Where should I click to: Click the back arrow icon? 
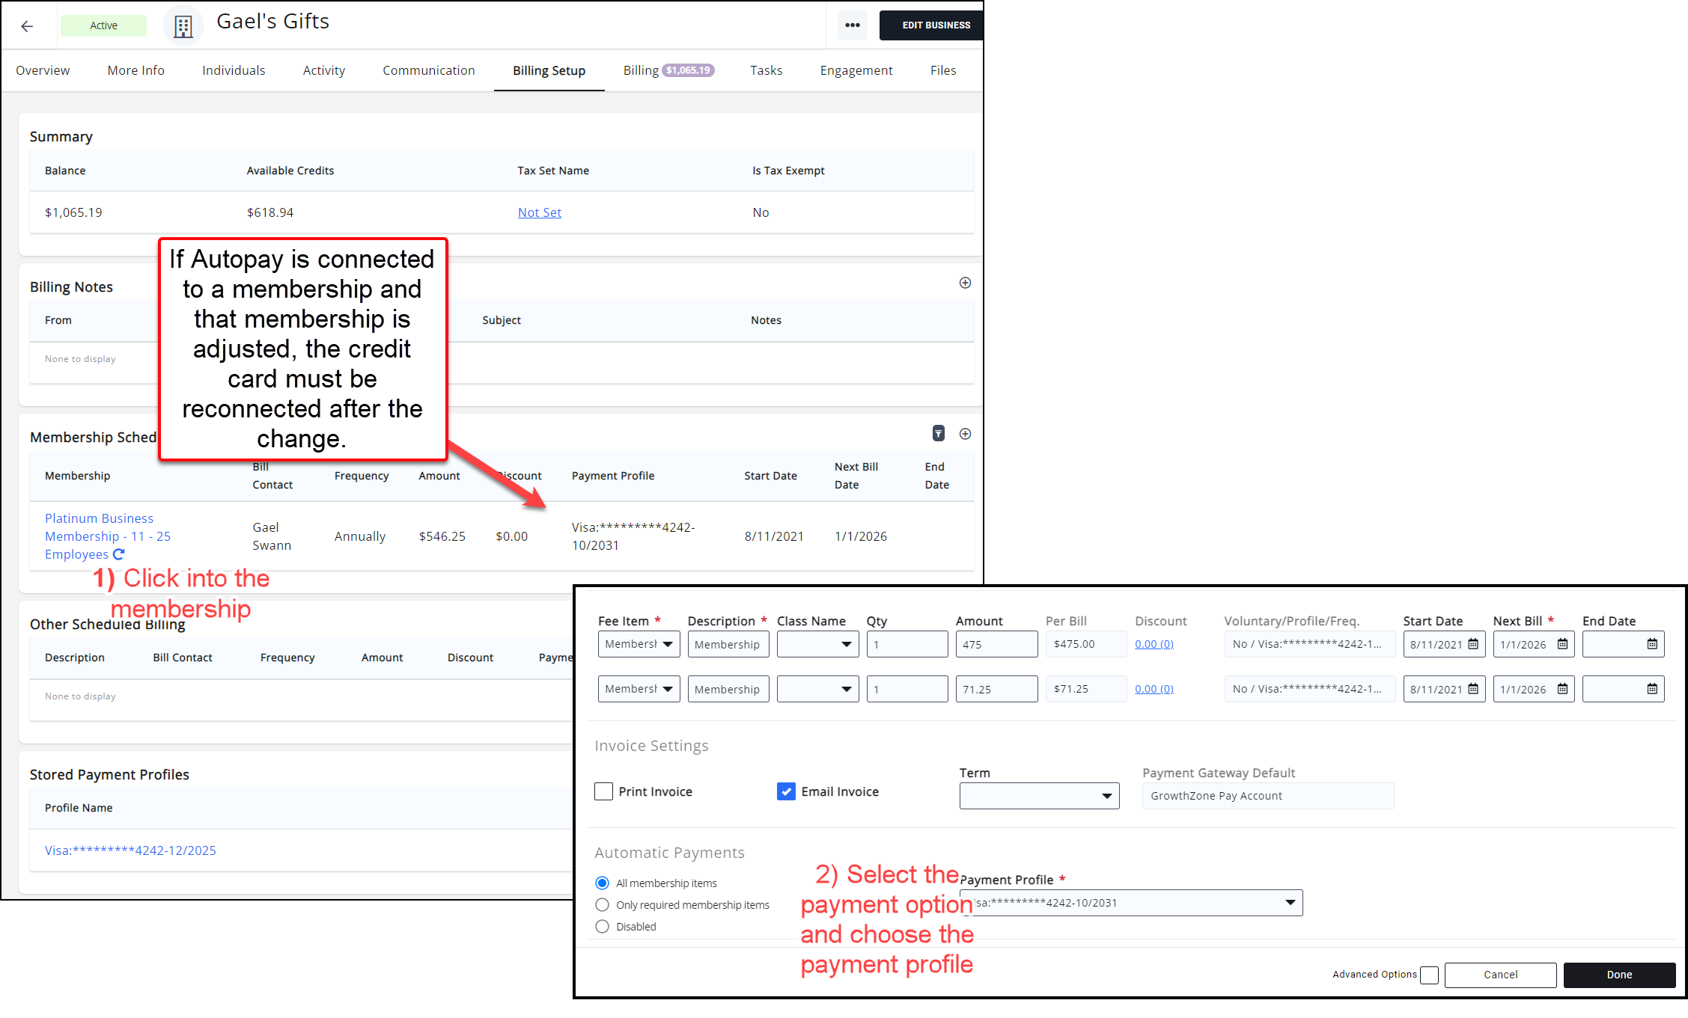[27, 26]
